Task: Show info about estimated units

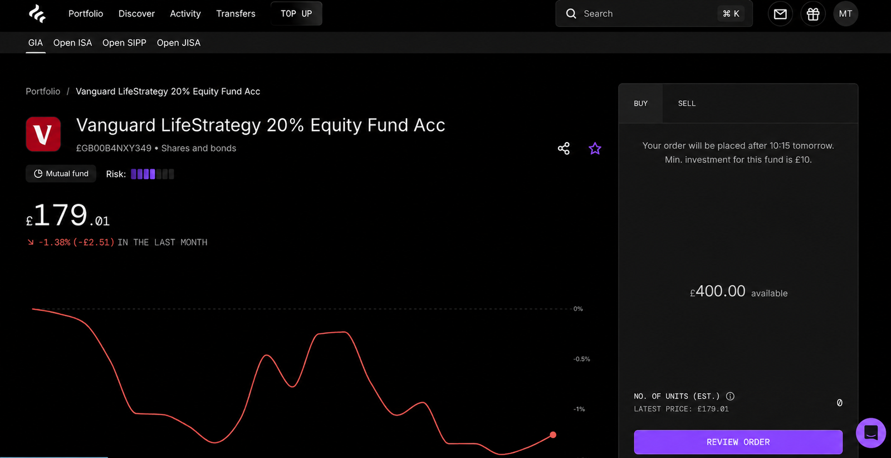Action: tap(730, 396)
